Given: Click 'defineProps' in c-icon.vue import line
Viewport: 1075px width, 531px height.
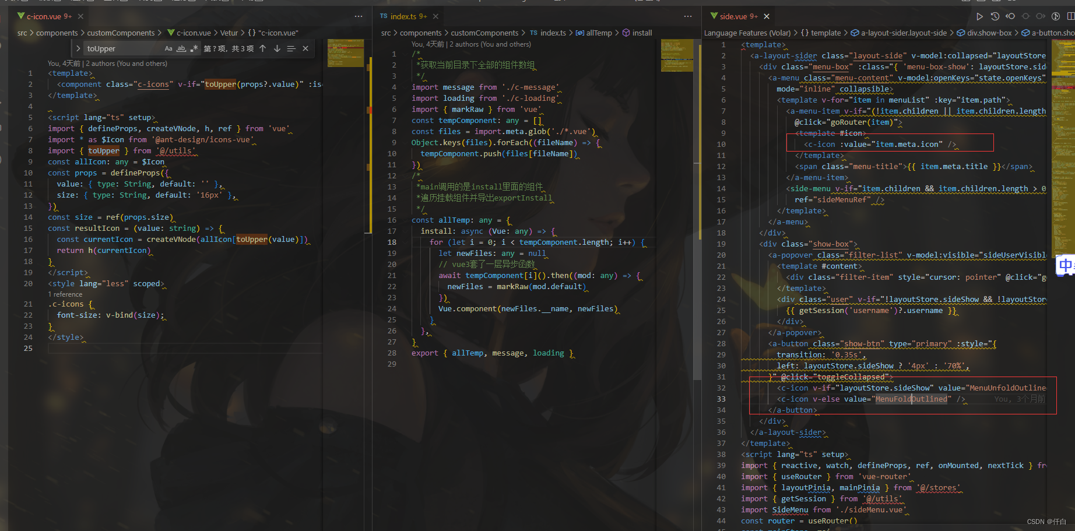Looking at the screenshot, I should click(x=113, y=129).
